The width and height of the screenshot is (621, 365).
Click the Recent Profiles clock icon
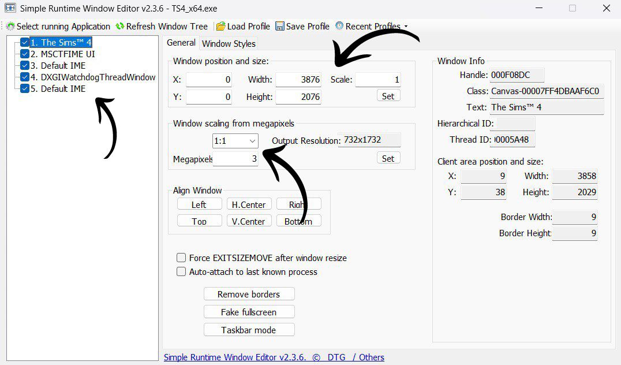[339, 26]
